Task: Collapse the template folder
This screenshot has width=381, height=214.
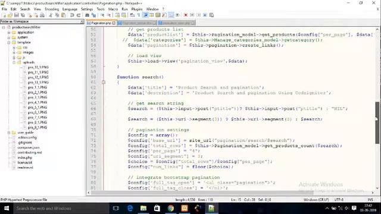Action: click(9, 42)
